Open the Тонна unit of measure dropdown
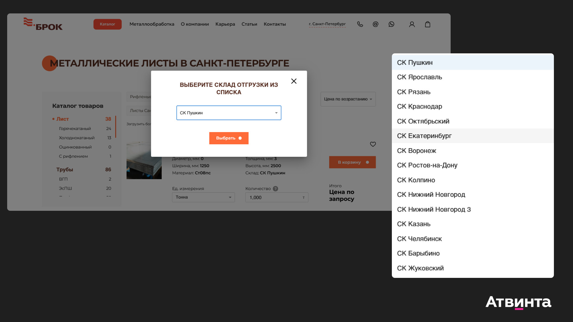573x322 pixels. pyautogui.click(x=203, y=197)
